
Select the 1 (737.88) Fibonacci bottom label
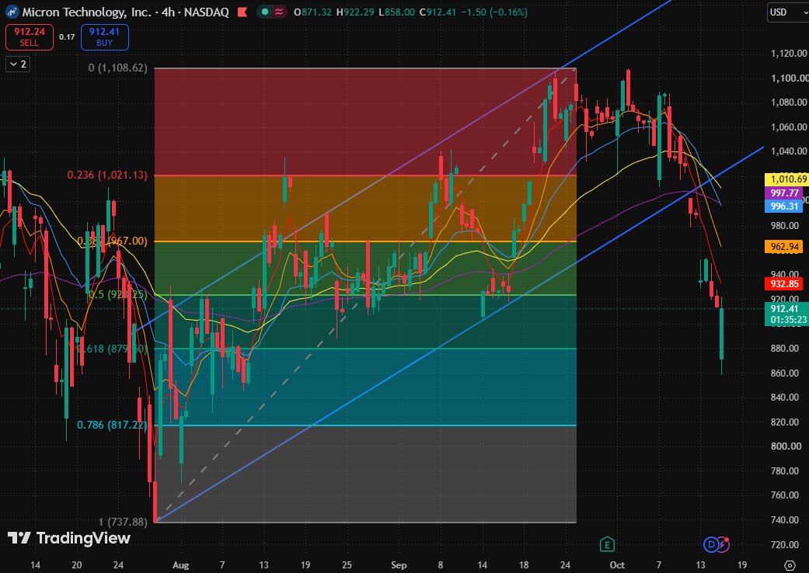pyautogui.click(x=123, y=522)
